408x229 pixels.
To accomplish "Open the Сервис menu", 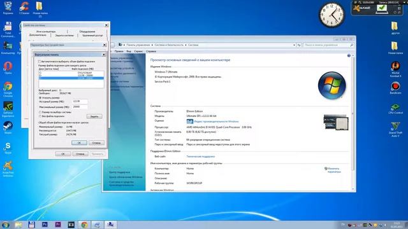I will tap(138, 52).
